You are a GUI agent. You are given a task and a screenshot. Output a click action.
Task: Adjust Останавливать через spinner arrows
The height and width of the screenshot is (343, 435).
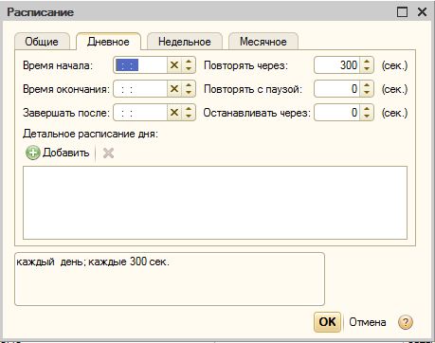point(367,113)
